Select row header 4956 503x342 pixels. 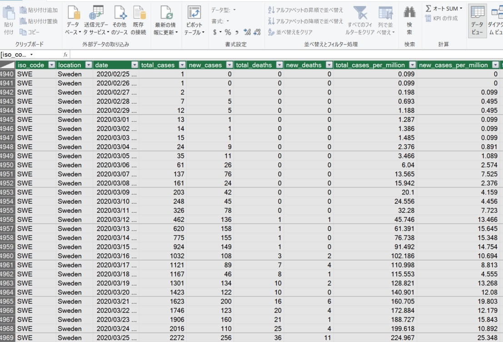tap(7, 220)
